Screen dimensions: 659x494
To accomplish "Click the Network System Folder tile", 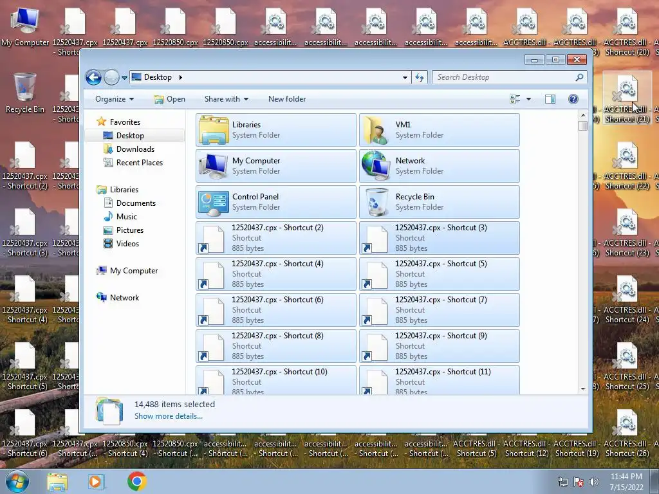I will pos(440,166).
